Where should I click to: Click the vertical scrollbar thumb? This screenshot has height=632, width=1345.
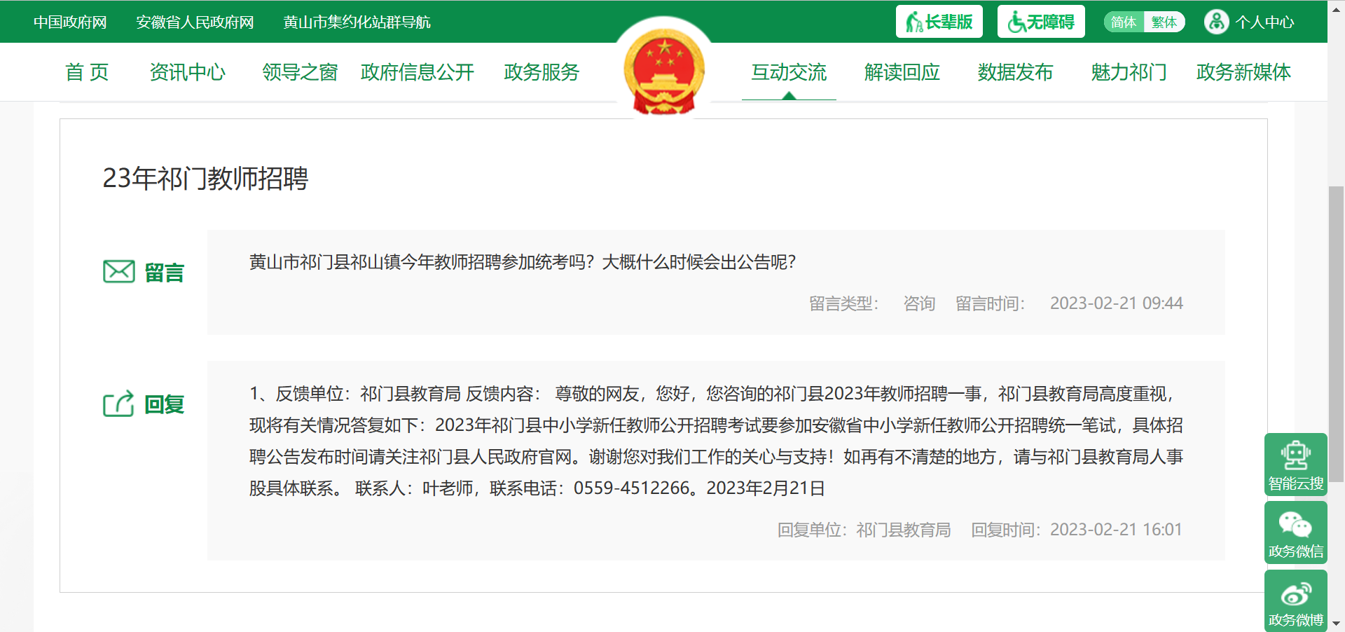1336,333
